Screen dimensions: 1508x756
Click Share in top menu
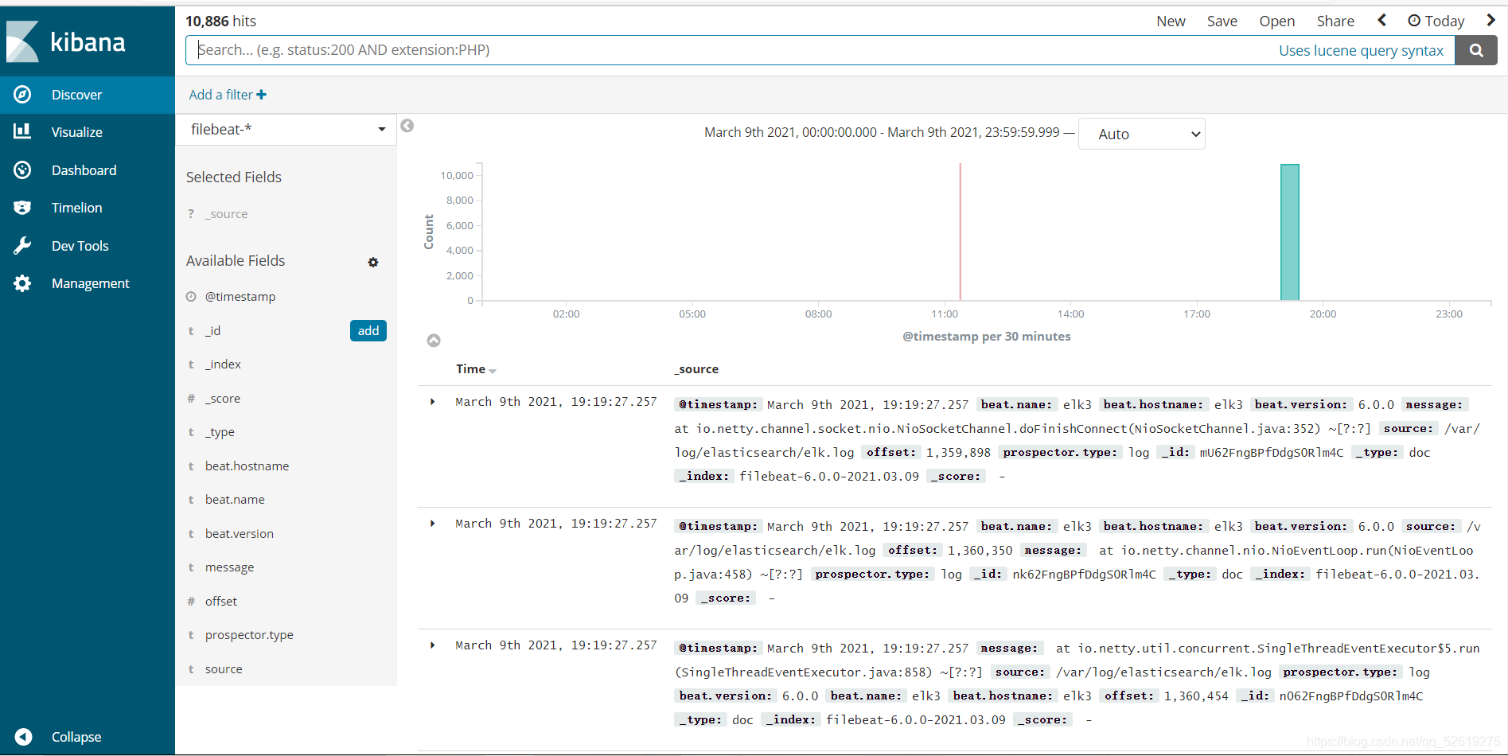click(x=1335, y=21)
